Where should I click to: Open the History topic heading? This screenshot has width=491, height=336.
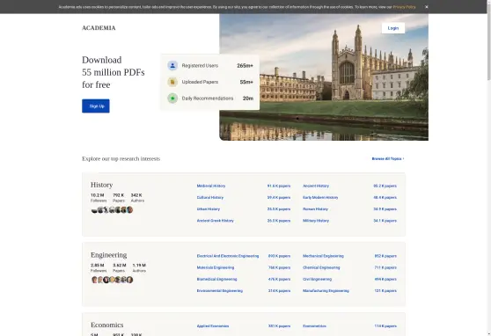tap(102, 185)
